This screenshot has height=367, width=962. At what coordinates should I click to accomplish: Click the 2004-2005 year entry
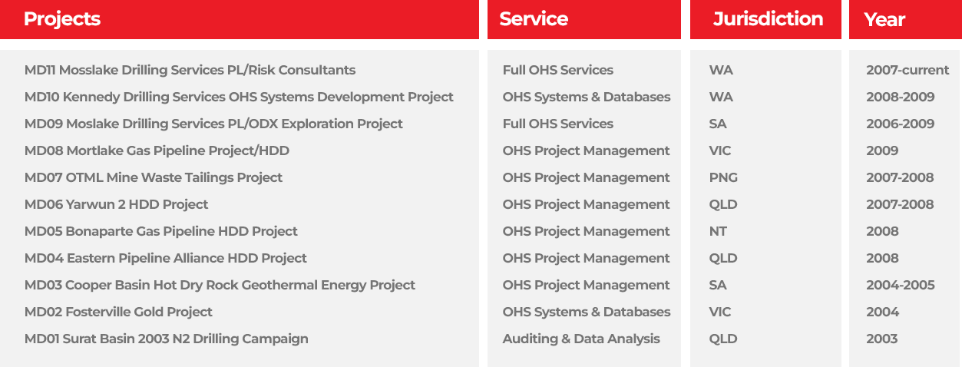[901, 285]
